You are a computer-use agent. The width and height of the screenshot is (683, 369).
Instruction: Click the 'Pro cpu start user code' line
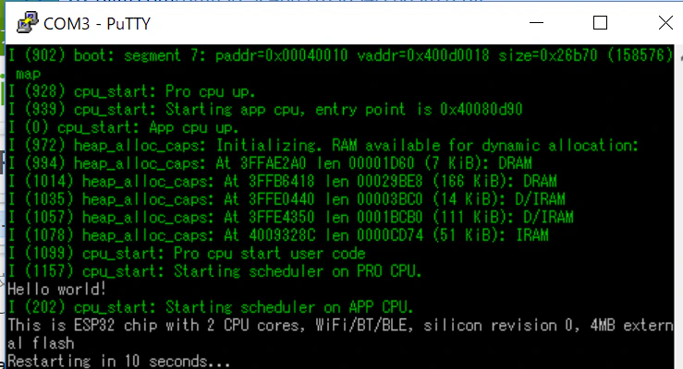[x=187, y=254]
